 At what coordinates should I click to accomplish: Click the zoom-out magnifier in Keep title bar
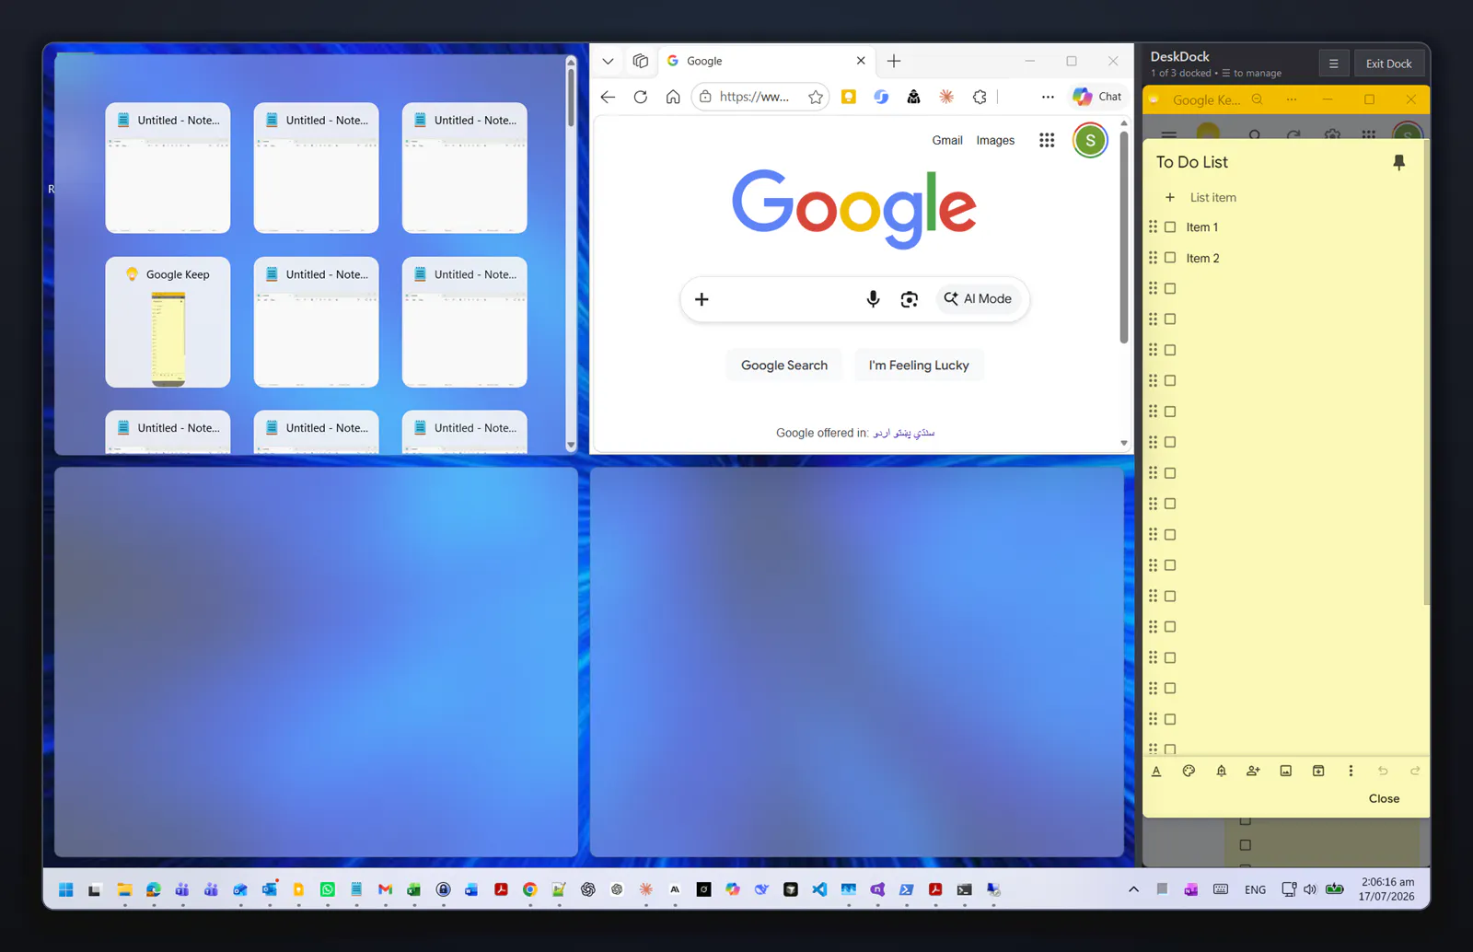point(1257,99)
